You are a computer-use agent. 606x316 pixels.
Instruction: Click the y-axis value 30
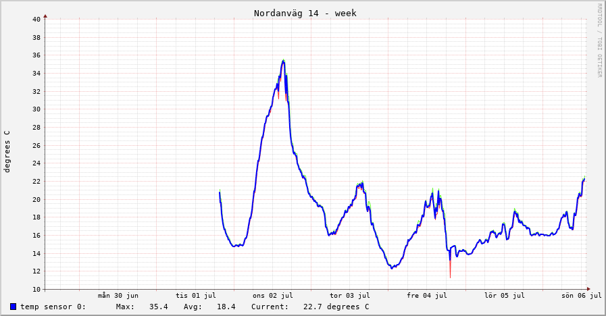[x=36, y=109]
